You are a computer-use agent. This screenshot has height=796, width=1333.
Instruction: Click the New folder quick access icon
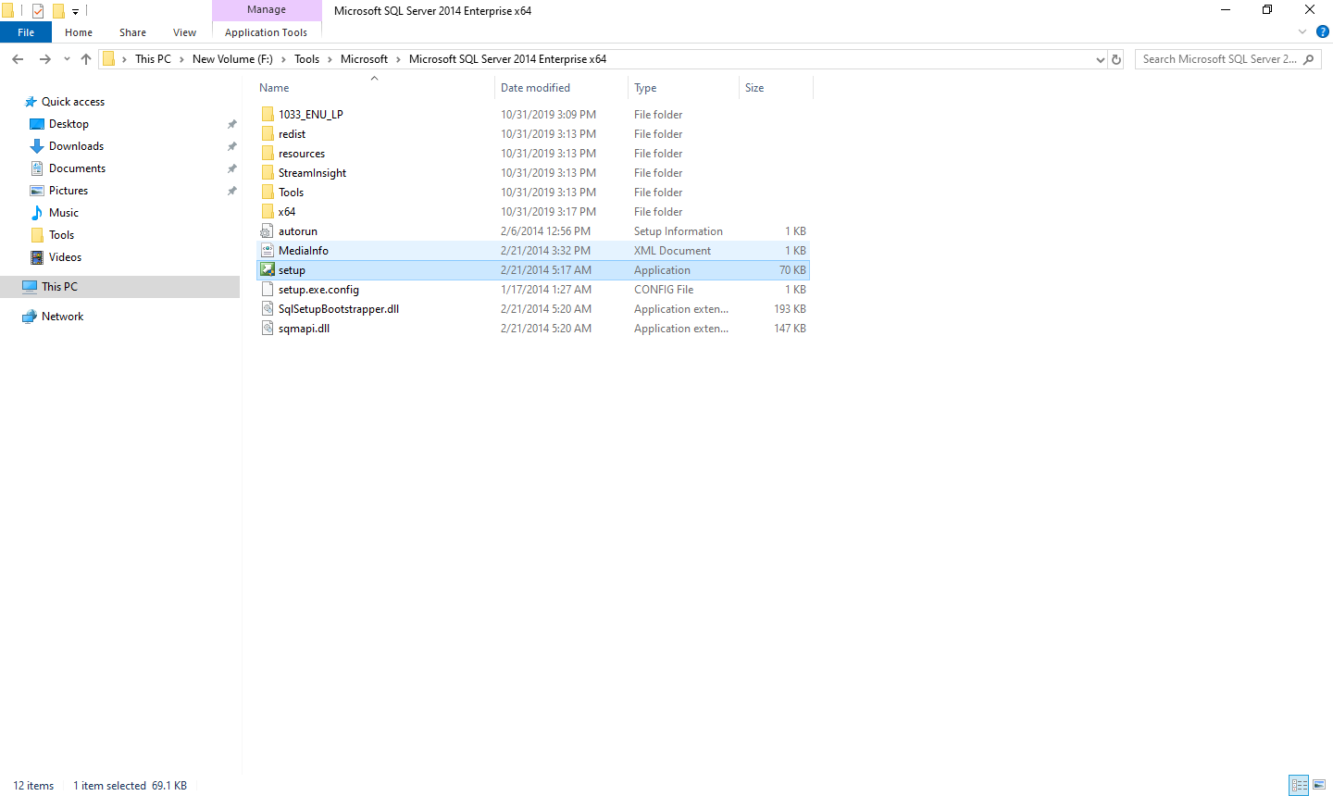tap(58, 11)
